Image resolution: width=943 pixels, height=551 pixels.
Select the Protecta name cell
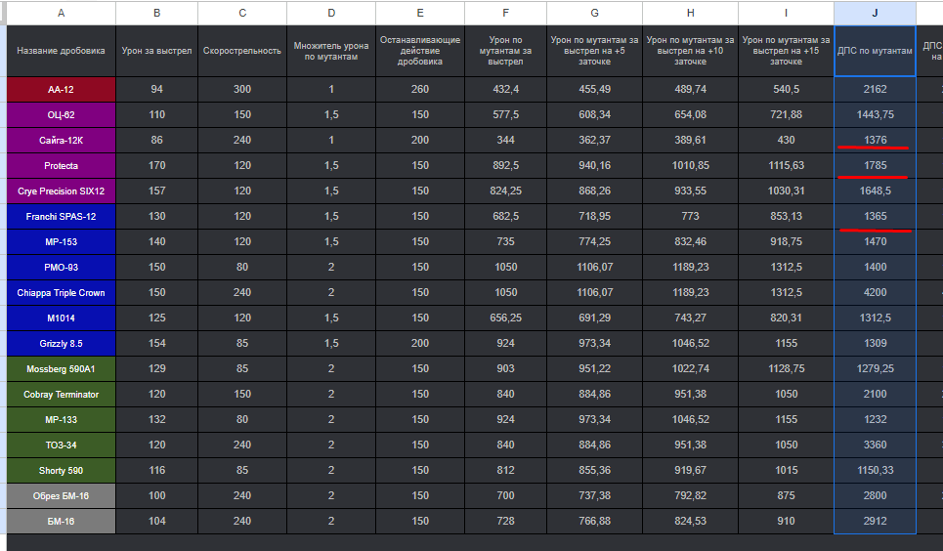click(x=61, y=165)
